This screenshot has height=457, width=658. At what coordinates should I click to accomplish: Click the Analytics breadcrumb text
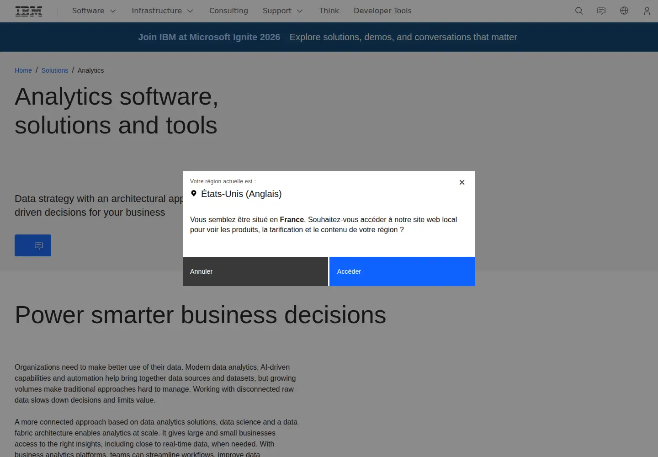pos(90,70)
